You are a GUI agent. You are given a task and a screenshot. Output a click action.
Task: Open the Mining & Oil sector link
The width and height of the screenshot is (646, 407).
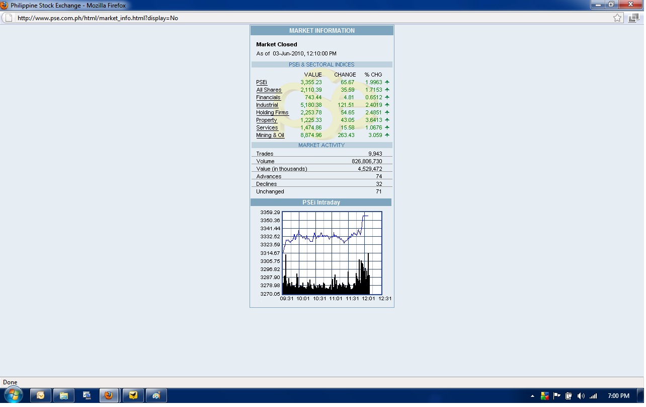270,135
